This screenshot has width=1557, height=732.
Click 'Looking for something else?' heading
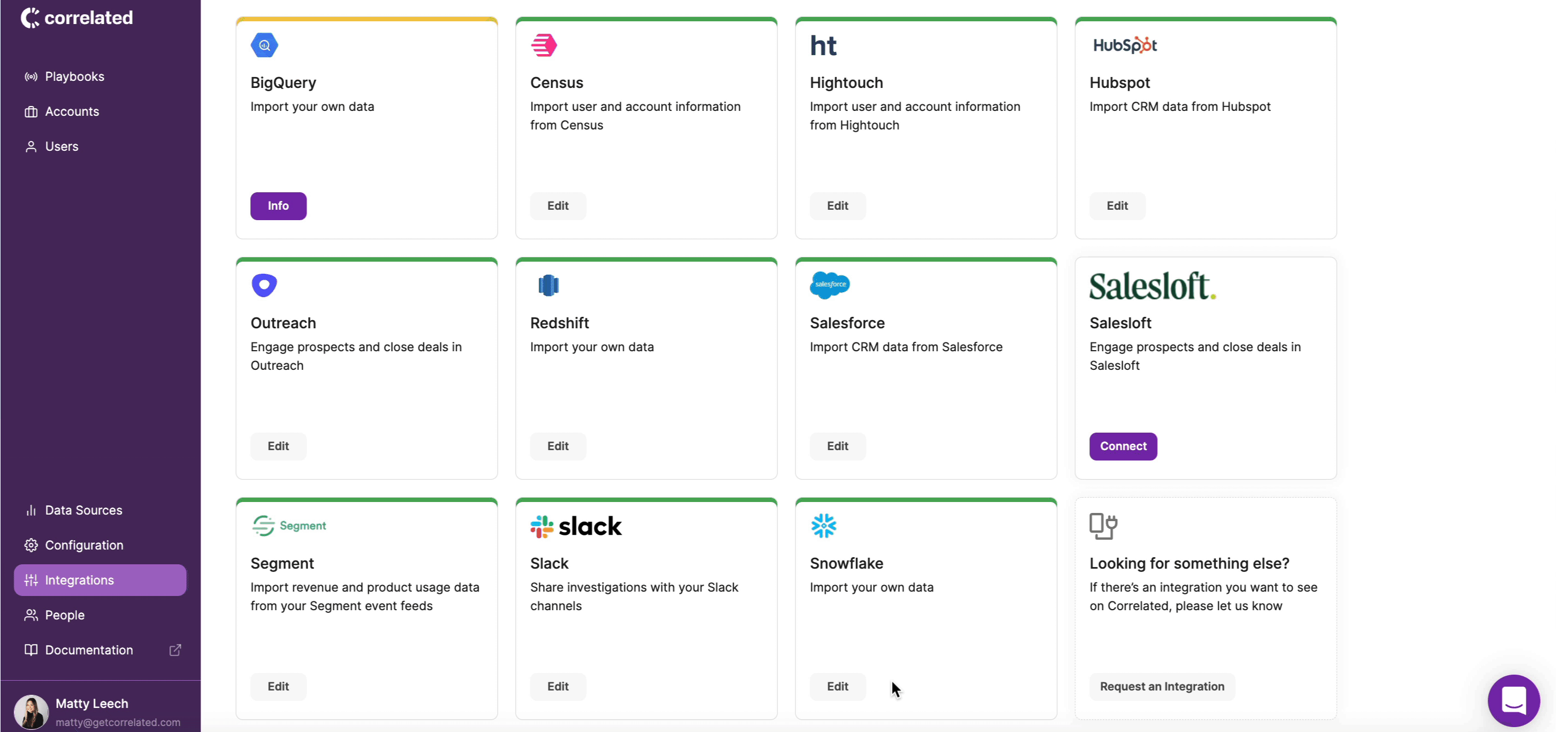pyautogui.click(x=1189, y=563)
